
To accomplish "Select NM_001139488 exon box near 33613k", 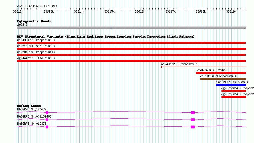I will click(47, 120).
